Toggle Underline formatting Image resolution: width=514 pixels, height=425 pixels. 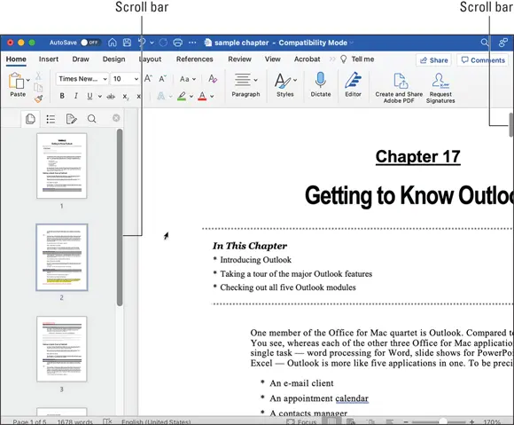coord(90,96)
